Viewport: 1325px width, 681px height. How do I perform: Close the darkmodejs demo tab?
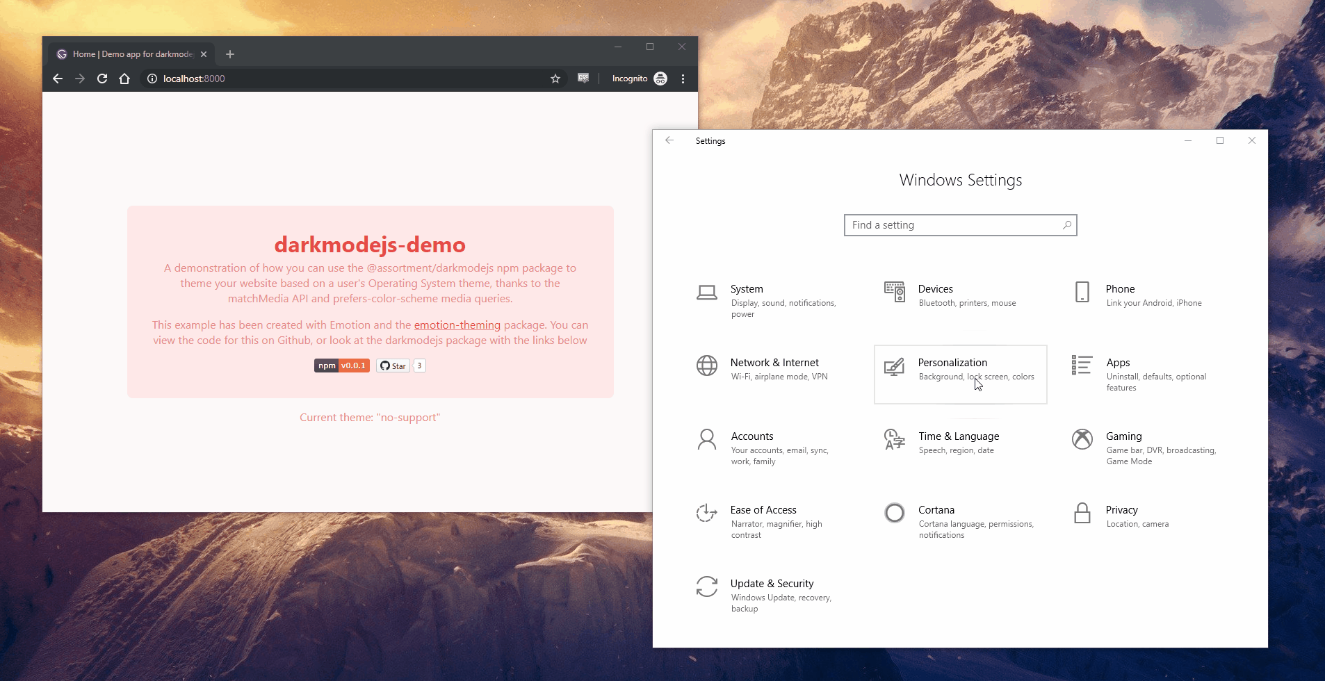204,54
